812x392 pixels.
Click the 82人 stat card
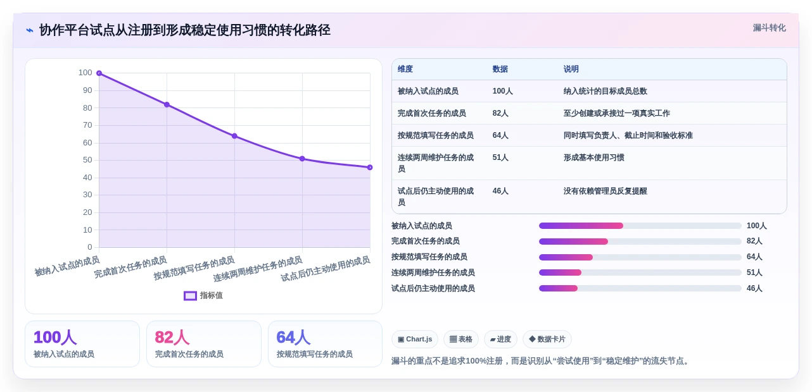click(x=204, y=344)
